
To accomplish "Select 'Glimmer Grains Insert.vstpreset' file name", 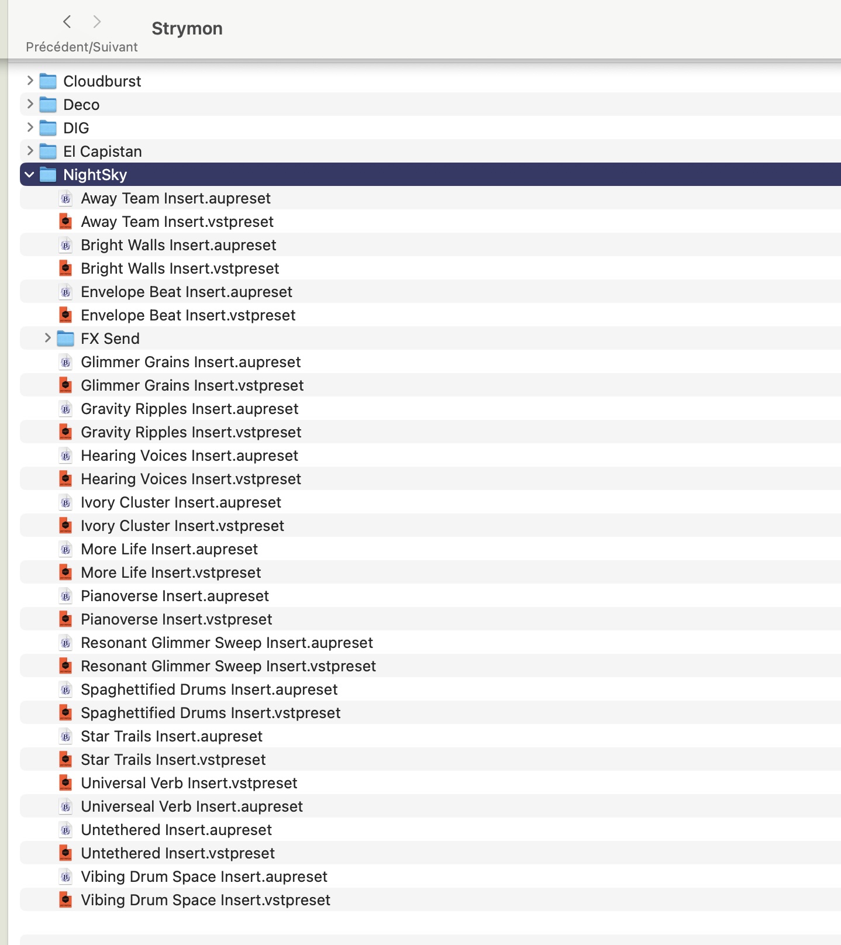I will coord(192,385).
